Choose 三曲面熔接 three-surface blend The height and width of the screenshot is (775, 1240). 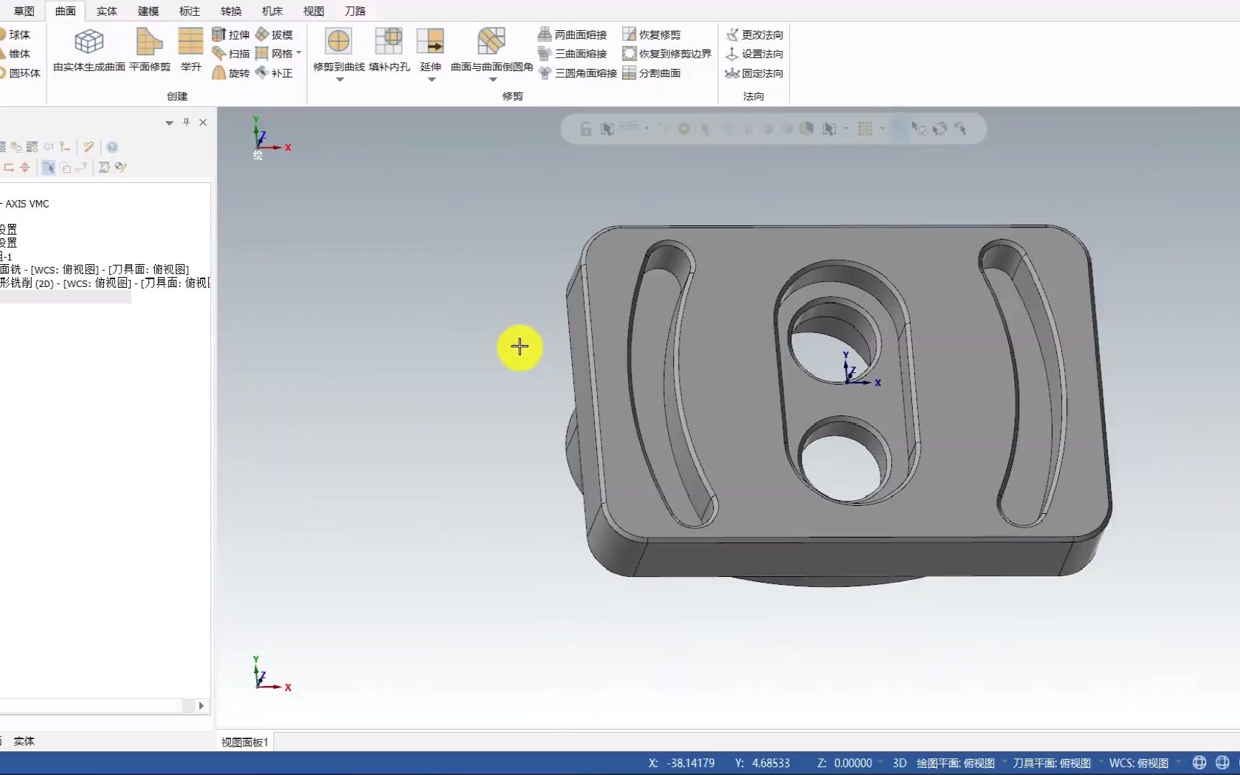573,54
